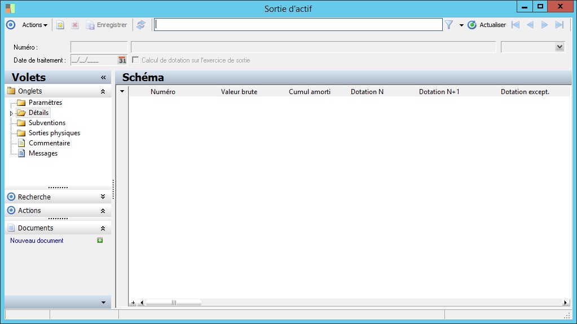577x324 pixels.
Task: Click the Onglets folder icon
Action: click(11, 91)
